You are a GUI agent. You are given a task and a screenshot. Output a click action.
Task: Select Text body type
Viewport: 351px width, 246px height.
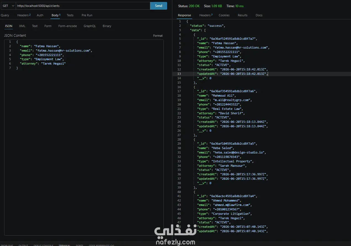(35, 26)
